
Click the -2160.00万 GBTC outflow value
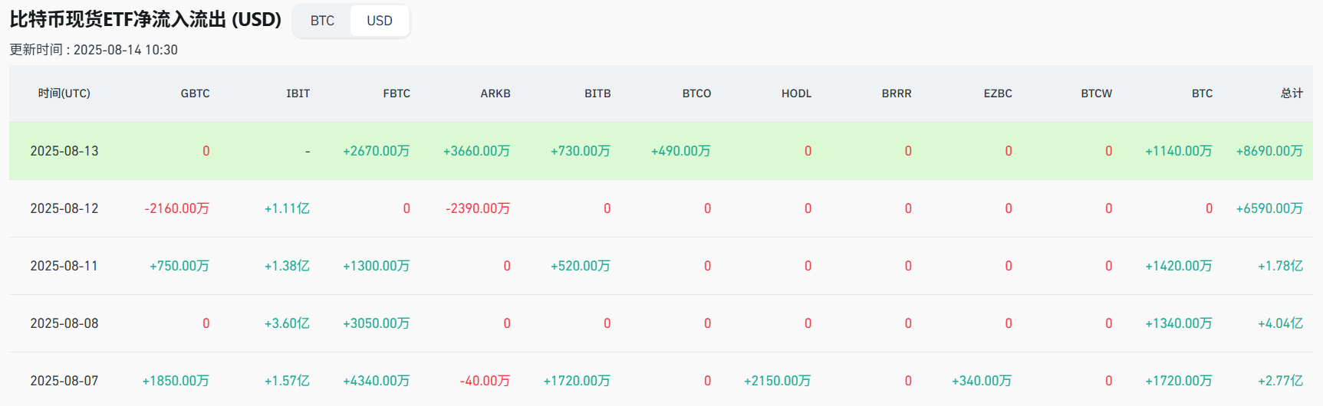click(176, 208)
